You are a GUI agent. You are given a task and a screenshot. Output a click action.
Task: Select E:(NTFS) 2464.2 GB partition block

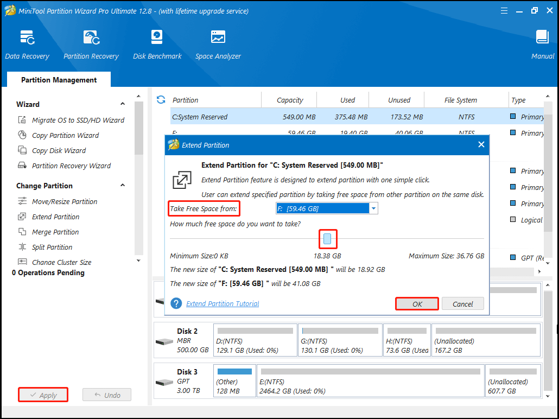coord(371,381)
